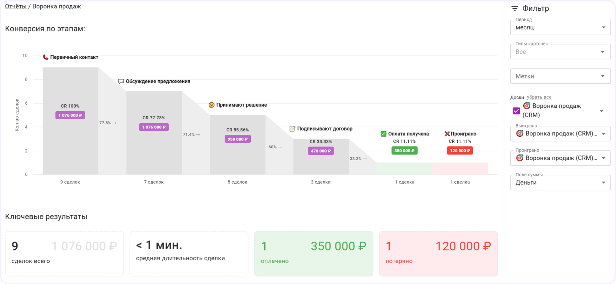
Task: Click the chat bubble icon by Обсуждение предложения
Action: click(x=121, y=81)
